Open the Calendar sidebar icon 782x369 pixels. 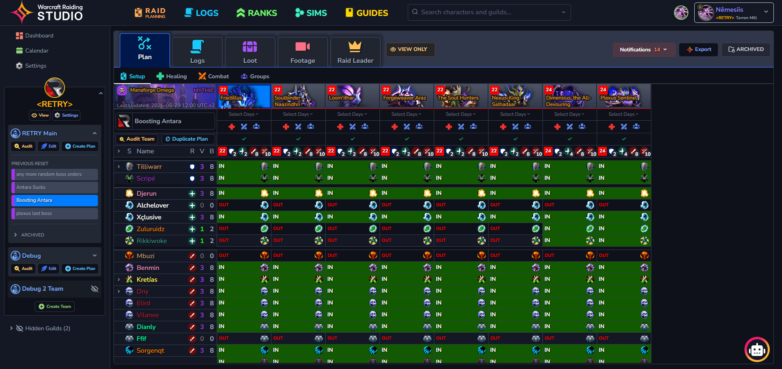tap(19, 51)
